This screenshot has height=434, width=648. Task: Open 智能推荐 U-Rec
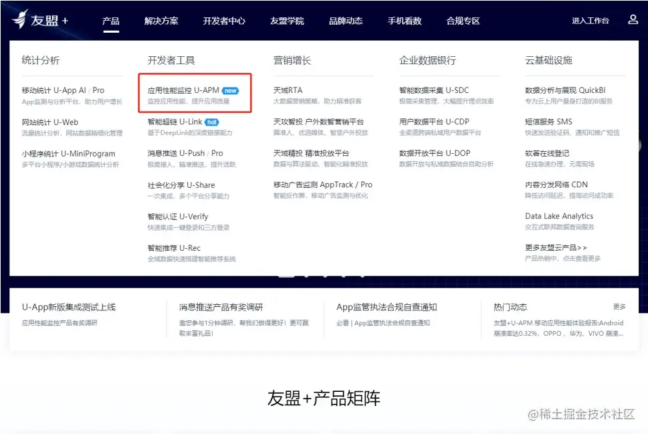coord(174,247)
